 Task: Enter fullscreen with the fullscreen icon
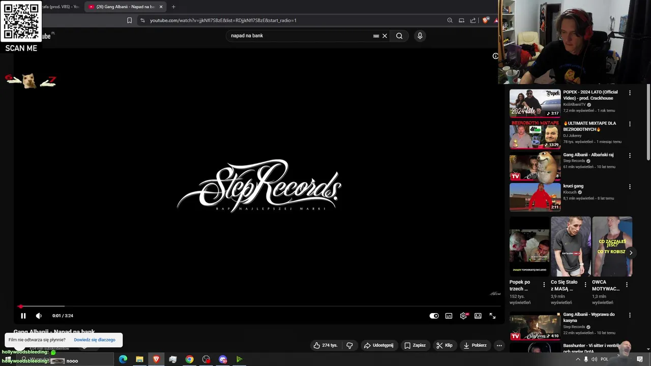(492, 316)
